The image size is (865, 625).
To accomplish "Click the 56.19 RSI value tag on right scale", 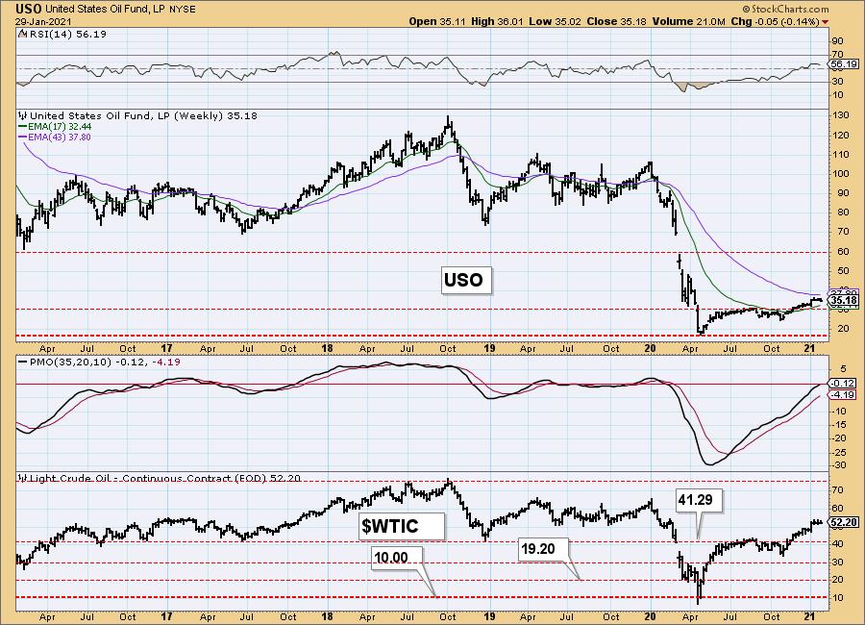I will [x=844, y=64].
